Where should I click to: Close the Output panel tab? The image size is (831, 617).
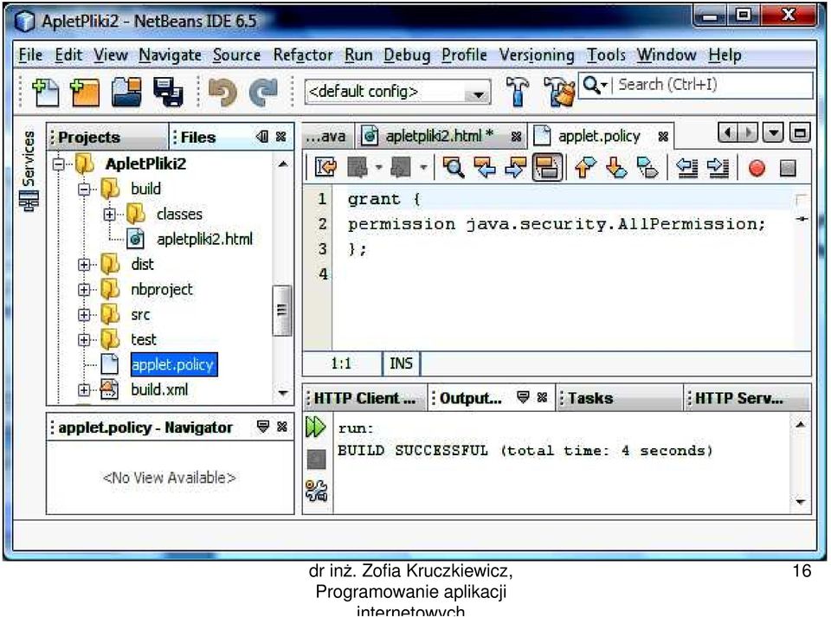click(x=542, y=397)
